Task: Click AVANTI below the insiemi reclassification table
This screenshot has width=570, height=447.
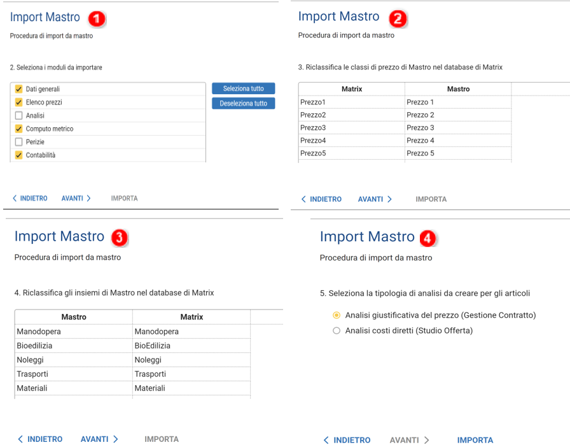Action: 99,439
